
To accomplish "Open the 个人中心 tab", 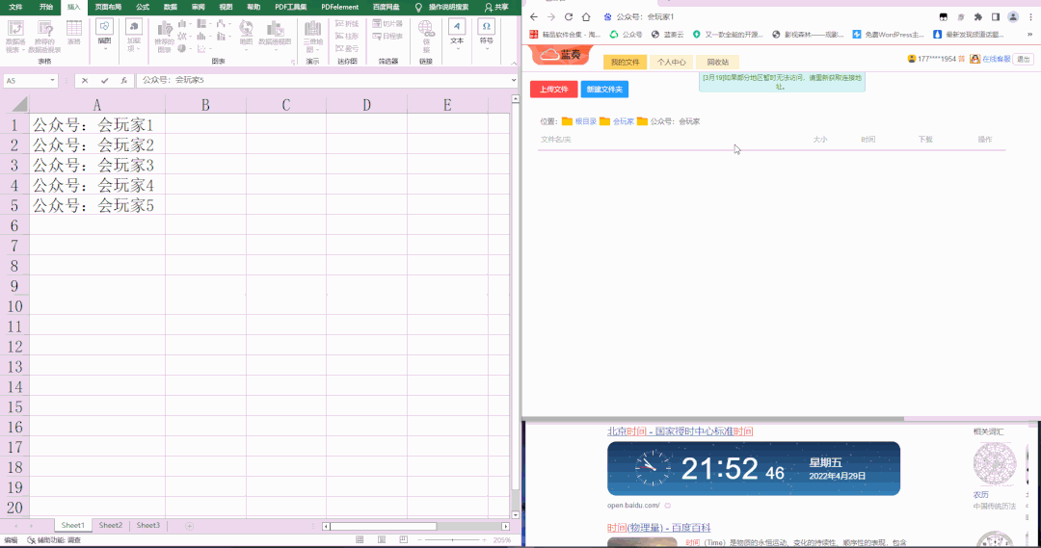I will point(671,63).
